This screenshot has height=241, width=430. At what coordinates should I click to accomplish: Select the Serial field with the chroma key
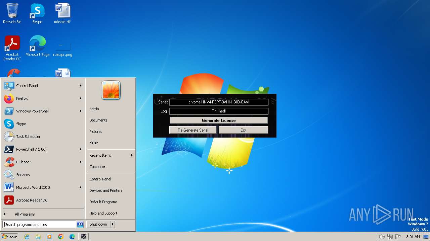[219, 102]
